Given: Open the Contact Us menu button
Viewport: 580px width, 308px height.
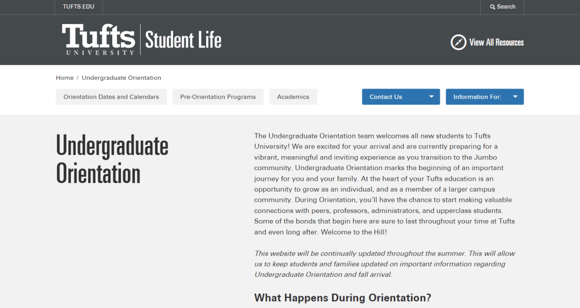Looking at the screenshot, I should pyautogui.click(x=401, y=97).
